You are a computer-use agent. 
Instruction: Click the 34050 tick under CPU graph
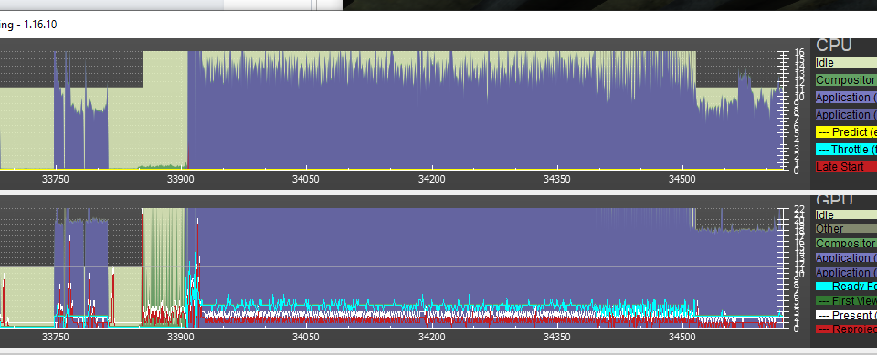click(306, 180)
